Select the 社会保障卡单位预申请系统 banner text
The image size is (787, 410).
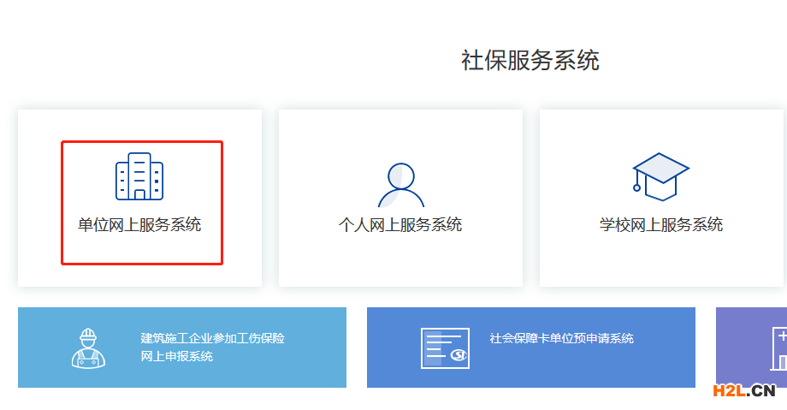click(561, 338)
